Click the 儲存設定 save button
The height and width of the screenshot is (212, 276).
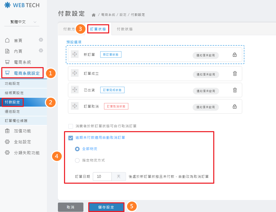106,207
